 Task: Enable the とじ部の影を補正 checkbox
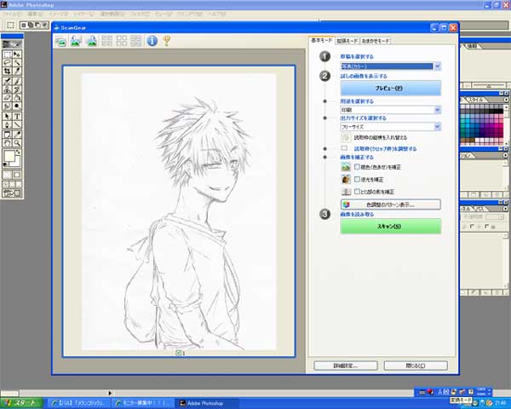(357, 192)
